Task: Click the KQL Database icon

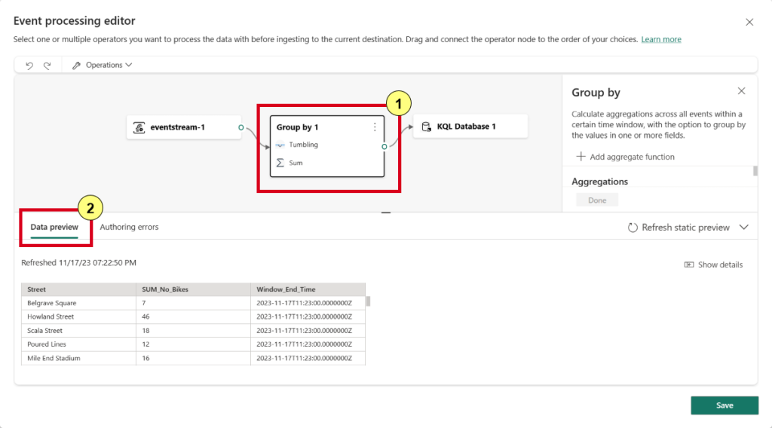Action: coord(427,127)
